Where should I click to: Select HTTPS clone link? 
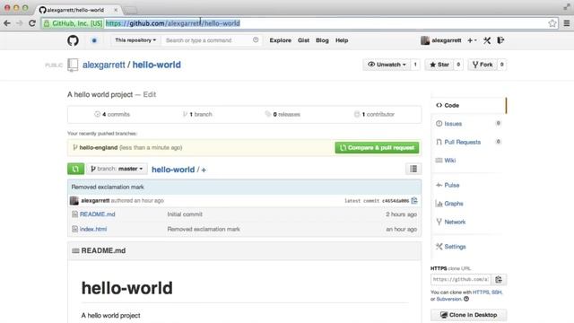click(481, 292)
